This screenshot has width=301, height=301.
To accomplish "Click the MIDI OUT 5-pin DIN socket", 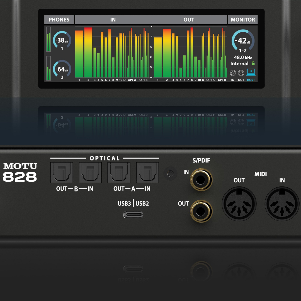I will click(239, 204).
